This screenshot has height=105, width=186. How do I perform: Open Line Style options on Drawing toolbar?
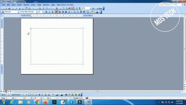66,94
